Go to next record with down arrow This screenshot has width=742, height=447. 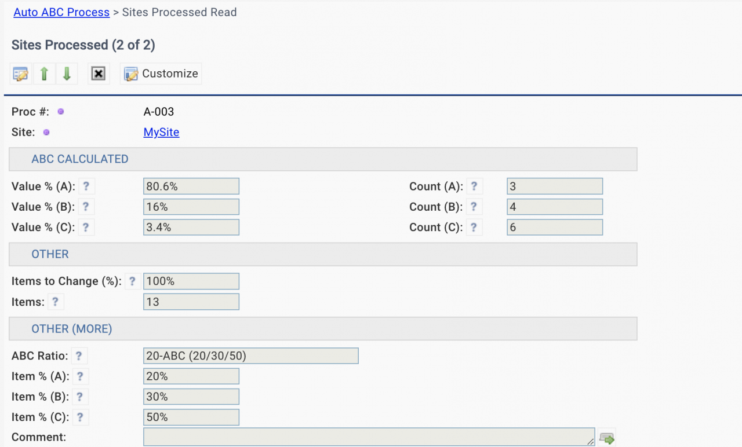tap(67, 74)
